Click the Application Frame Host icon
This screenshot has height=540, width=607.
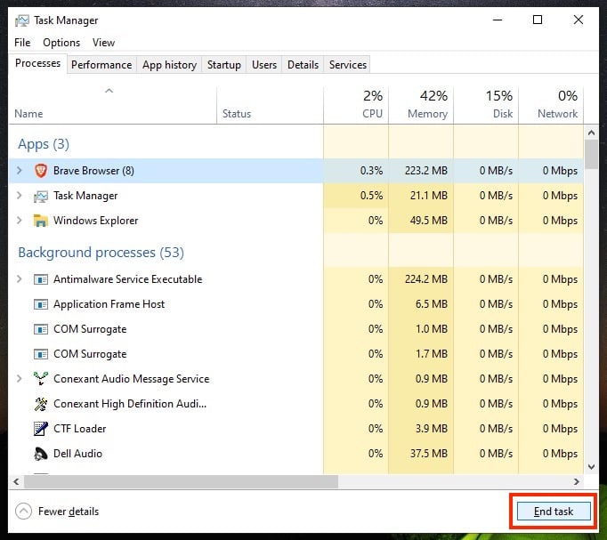click(41, 304)
